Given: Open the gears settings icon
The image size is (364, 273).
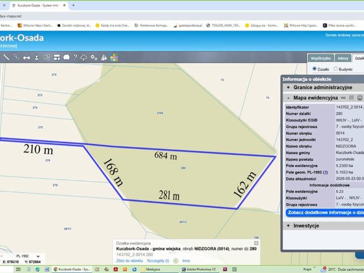Looking at the screenshot, I should (x=94, y=57).
